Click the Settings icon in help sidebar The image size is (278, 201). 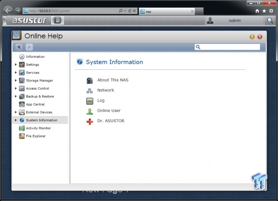pos(22,64)
